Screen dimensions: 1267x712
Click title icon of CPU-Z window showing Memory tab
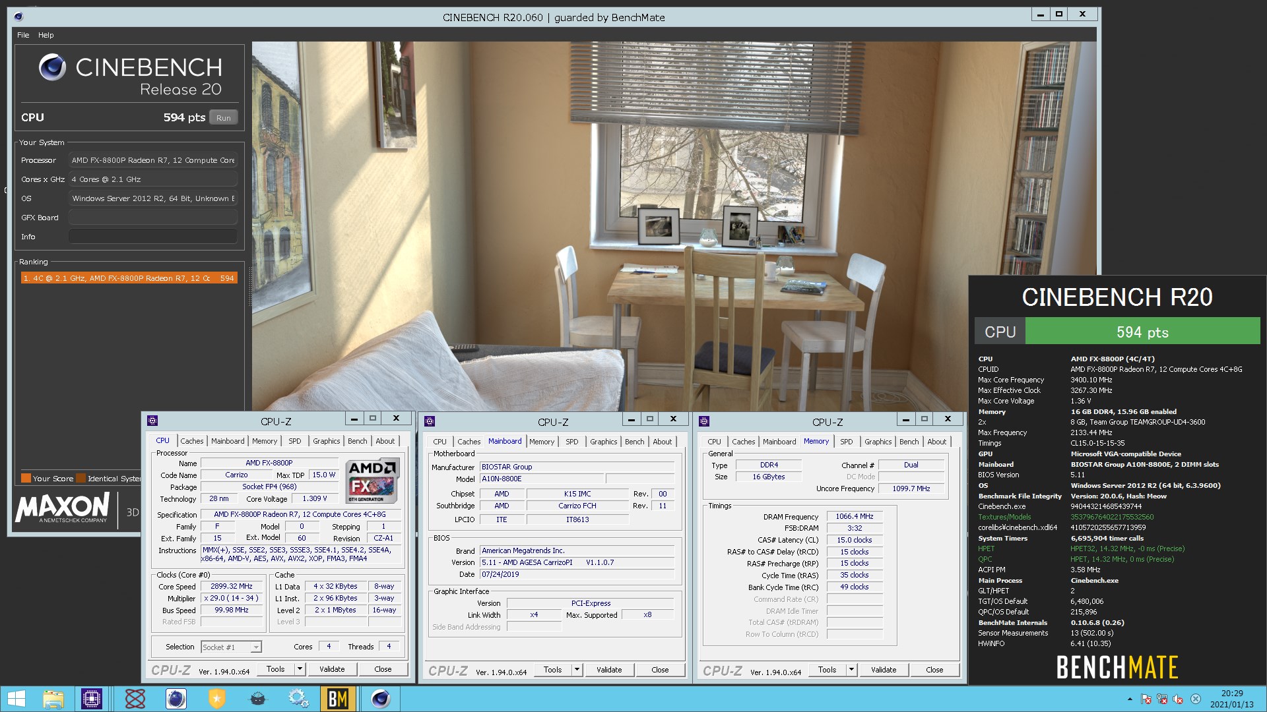pos(704,421)
